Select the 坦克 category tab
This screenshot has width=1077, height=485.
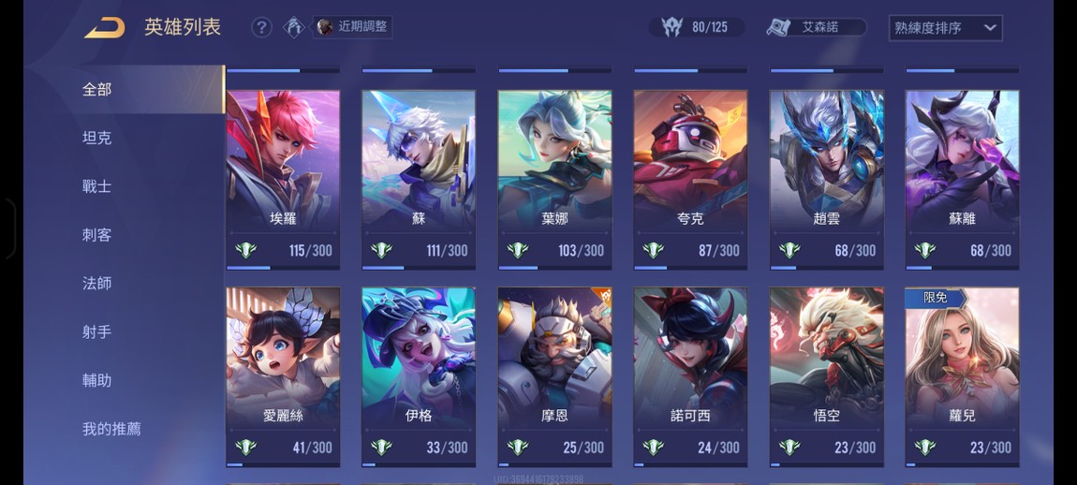pos(96,138)
